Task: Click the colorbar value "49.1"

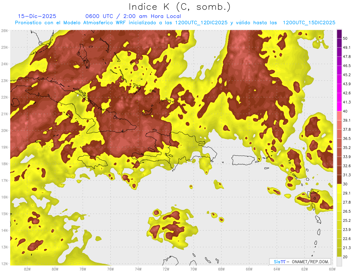Action: coord(347,47)
